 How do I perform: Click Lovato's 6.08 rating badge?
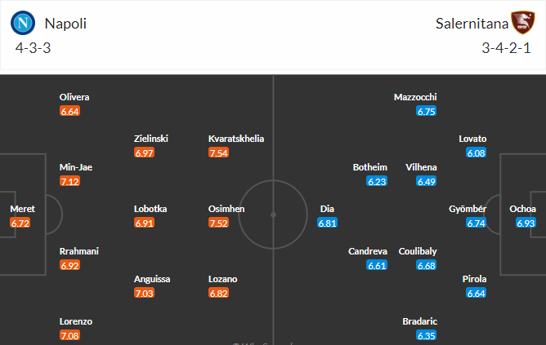click(476, 153)
